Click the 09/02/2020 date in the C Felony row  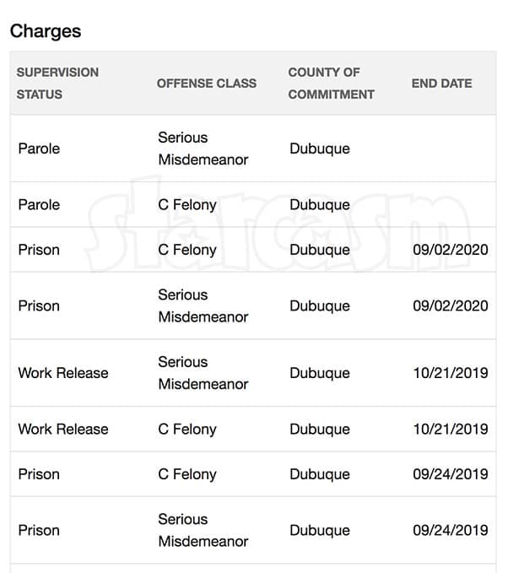(x=450, y=250)
